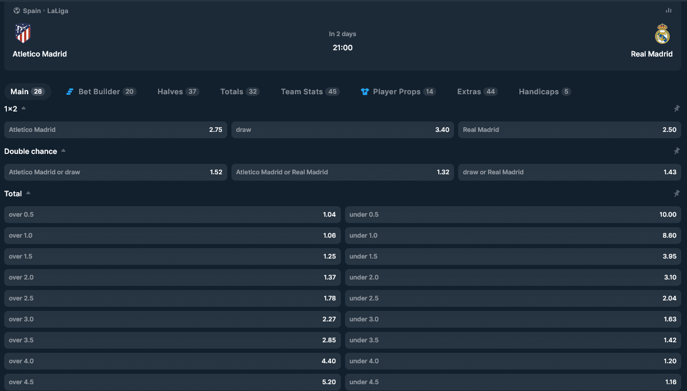
Task: Click the Atletico Madrid team name in header
Action: pyautogui.click(x=40, y=54)
